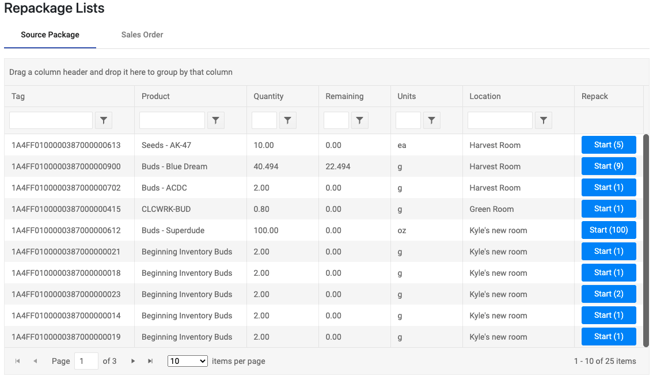Viewport: 653px width, 380px height.
Task: Open the Quantity column filter icon
Action: coord(288,120)
